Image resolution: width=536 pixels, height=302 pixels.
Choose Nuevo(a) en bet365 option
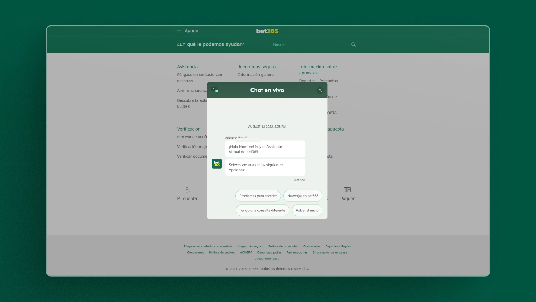click(x=303, y=196)
